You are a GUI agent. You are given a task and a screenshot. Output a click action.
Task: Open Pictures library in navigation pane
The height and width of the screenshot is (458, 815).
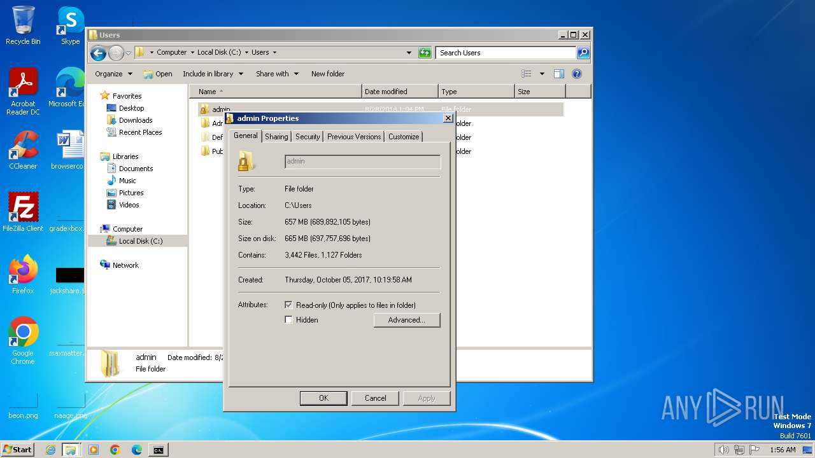click(131, 193)
